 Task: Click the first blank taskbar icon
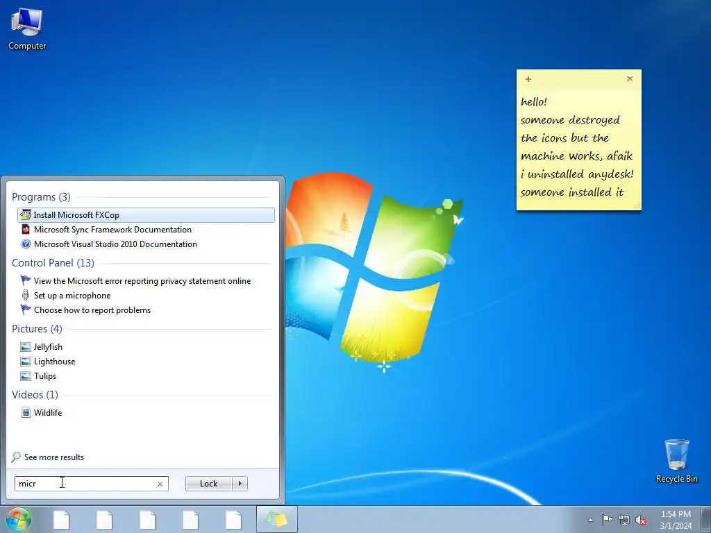click(61, 520)
